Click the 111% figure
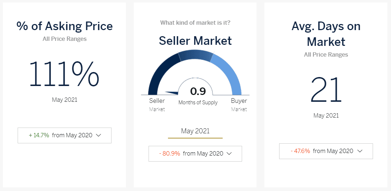 pos(64,75)
